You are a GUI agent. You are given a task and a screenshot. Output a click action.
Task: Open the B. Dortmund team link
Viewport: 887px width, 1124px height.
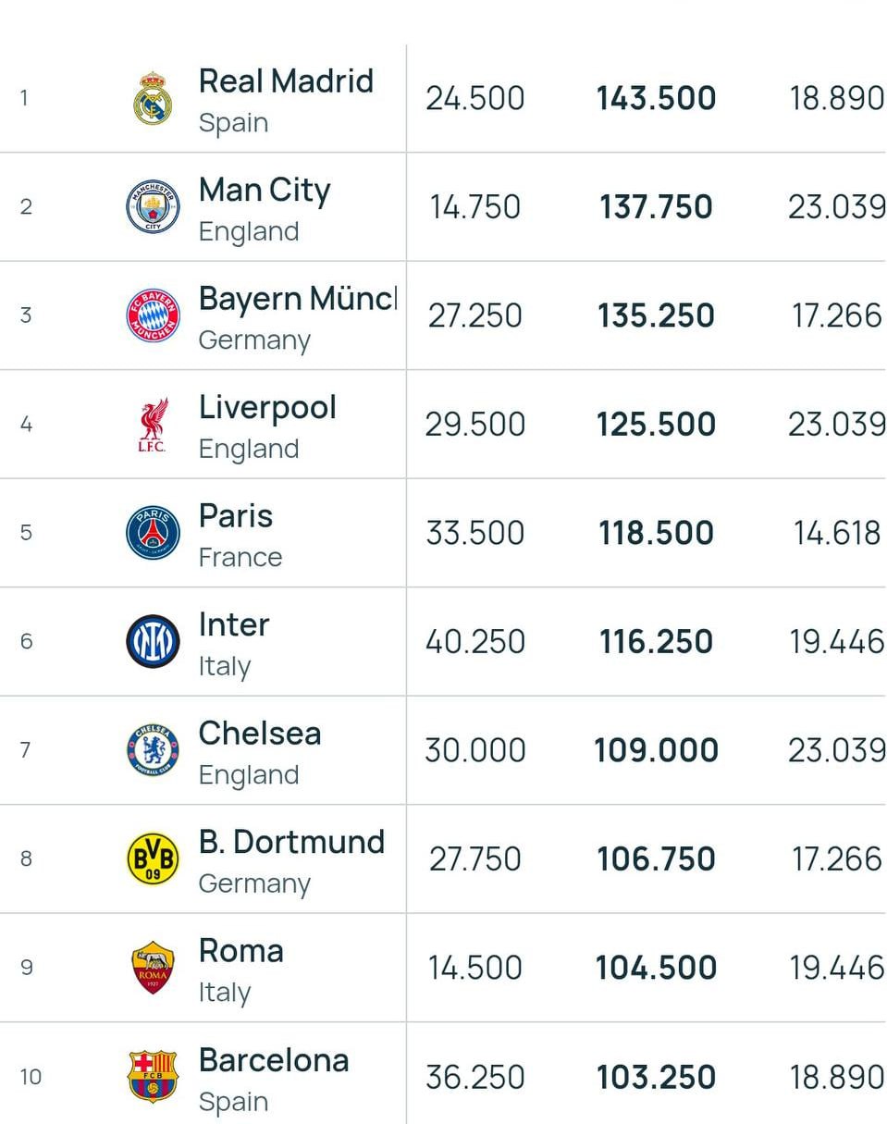[291, 843]
